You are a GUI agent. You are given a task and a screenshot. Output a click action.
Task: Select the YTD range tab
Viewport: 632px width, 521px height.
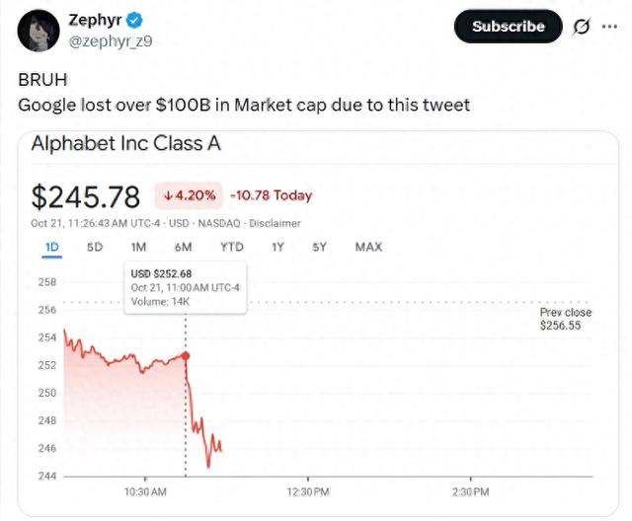[x=231, y=247]
